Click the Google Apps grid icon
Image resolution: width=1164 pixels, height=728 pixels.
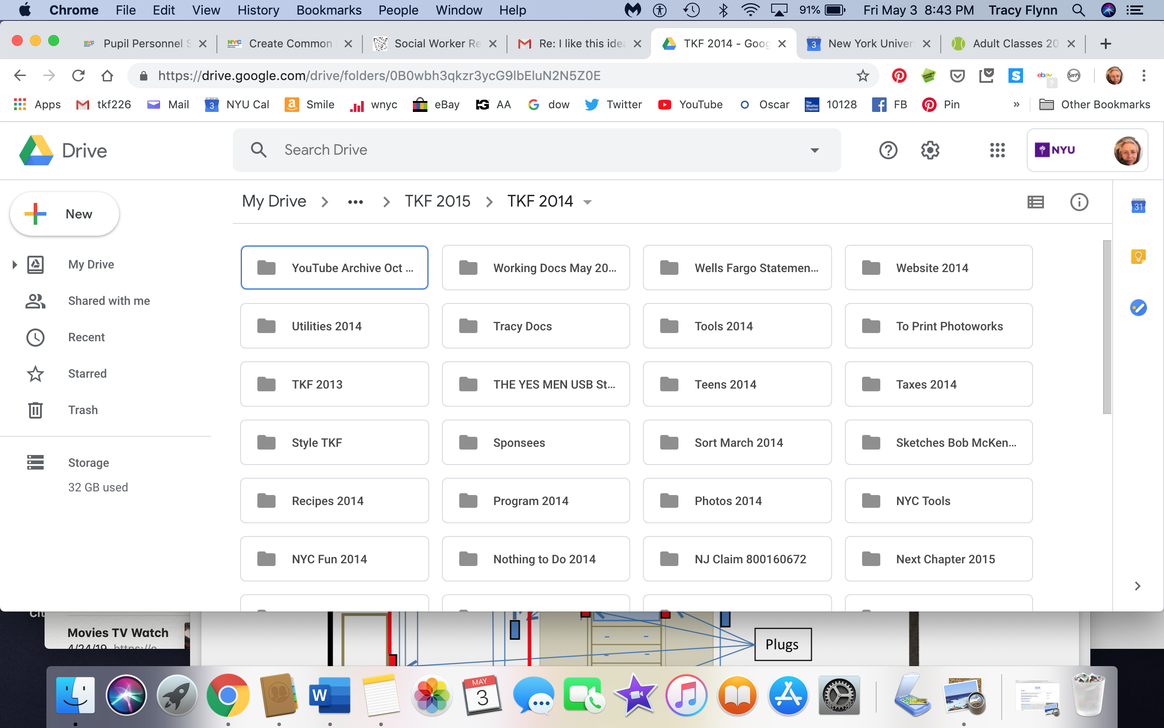996,149
